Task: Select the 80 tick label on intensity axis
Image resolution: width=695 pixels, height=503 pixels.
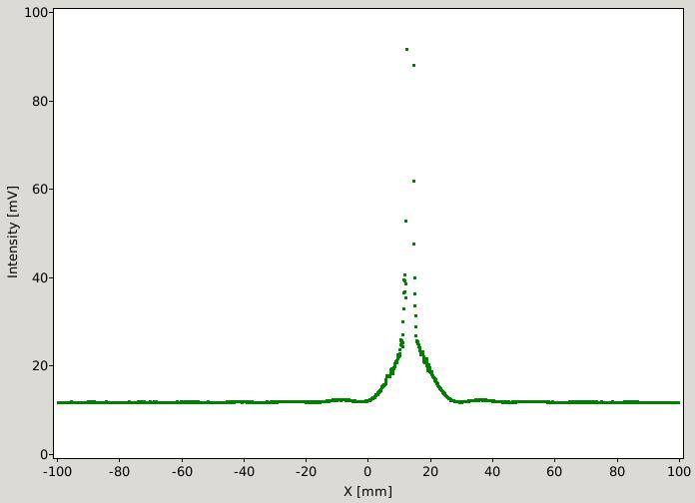Action: pyautogui.click(x=40, y=101)
